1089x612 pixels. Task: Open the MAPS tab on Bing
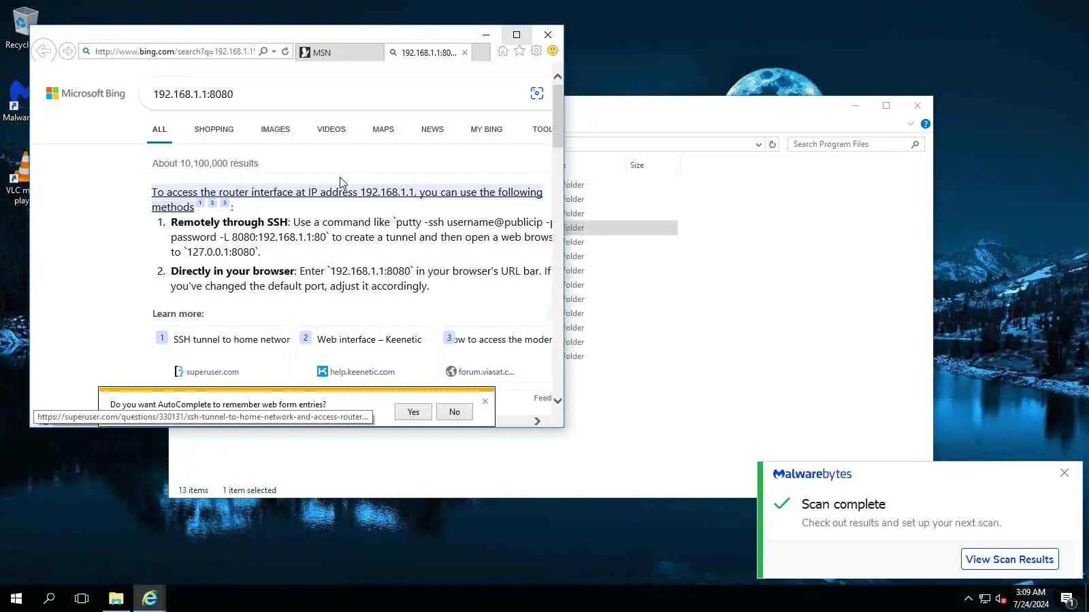(383, 129)
